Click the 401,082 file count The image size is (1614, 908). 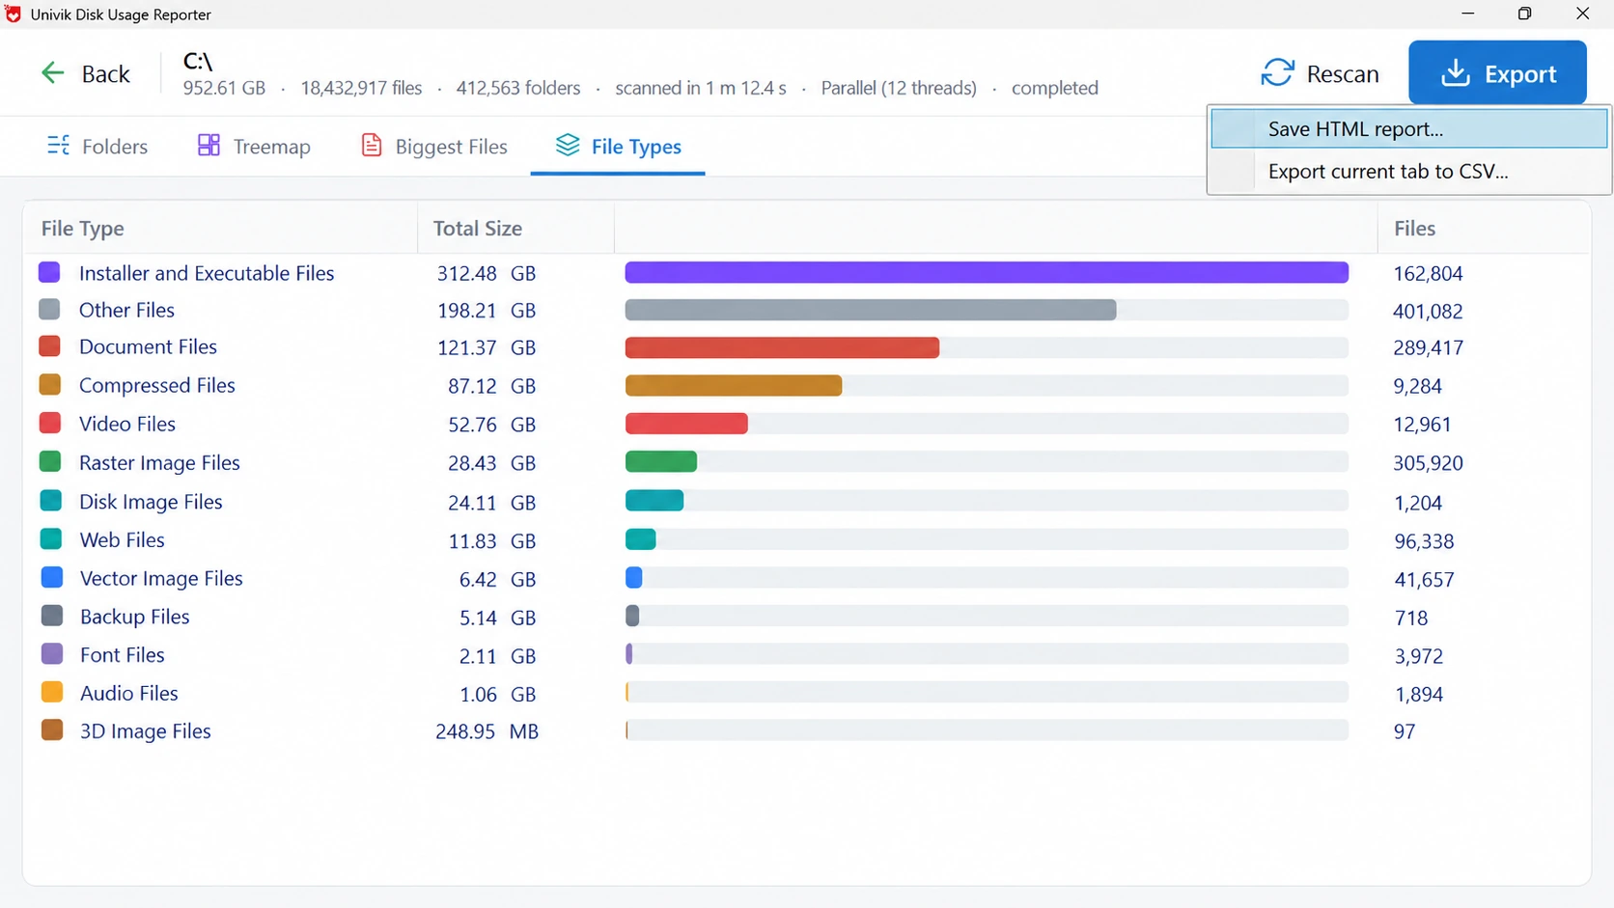pos(1428,311)
